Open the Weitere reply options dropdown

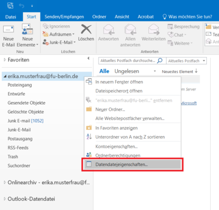click(x=180, y=43)
